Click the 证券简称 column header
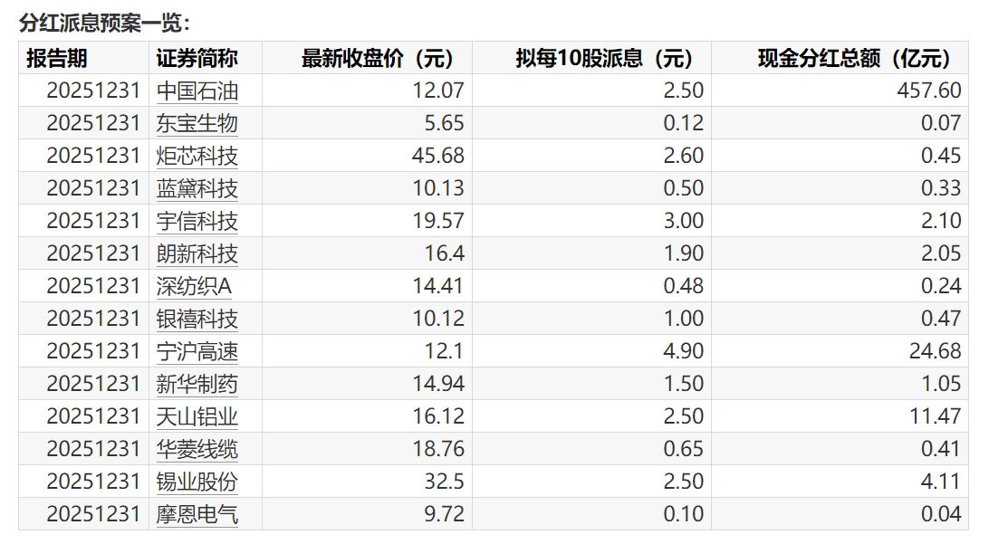The image size is (989, 544). click(197, 58)
